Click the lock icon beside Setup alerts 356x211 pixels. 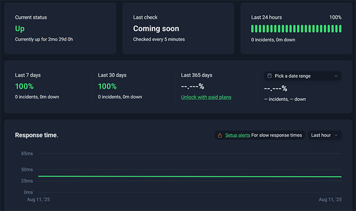click(x=220, y=135)
